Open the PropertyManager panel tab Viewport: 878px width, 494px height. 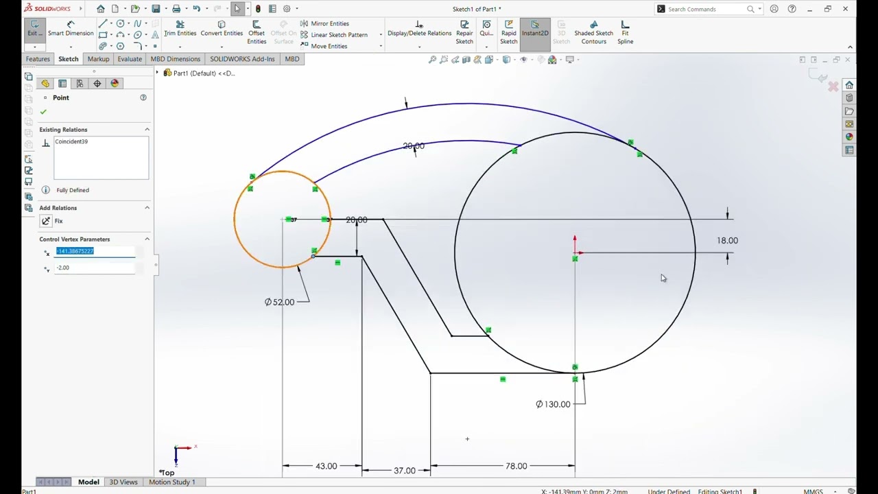point(62,84)
